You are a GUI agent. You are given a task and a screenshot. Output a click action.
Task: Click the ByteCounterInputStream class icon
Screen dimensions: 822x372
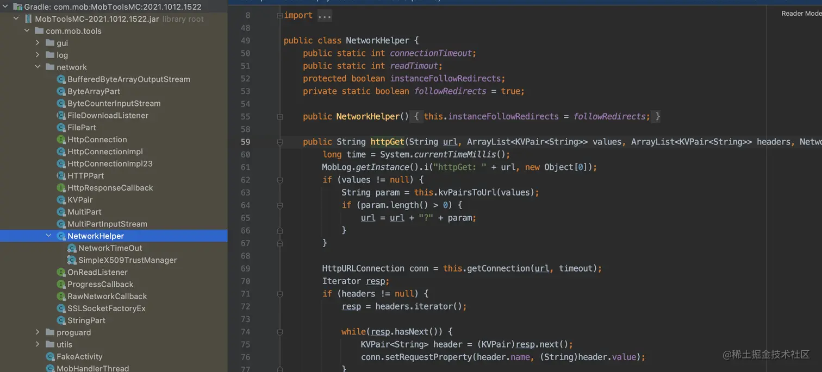coord(61,103)
